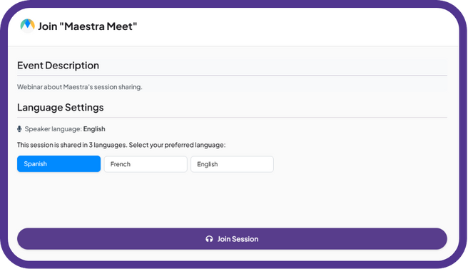Select Spanish as preferred language
The width and height of the screenshot is (468, 269).
[x=58, y=164]
